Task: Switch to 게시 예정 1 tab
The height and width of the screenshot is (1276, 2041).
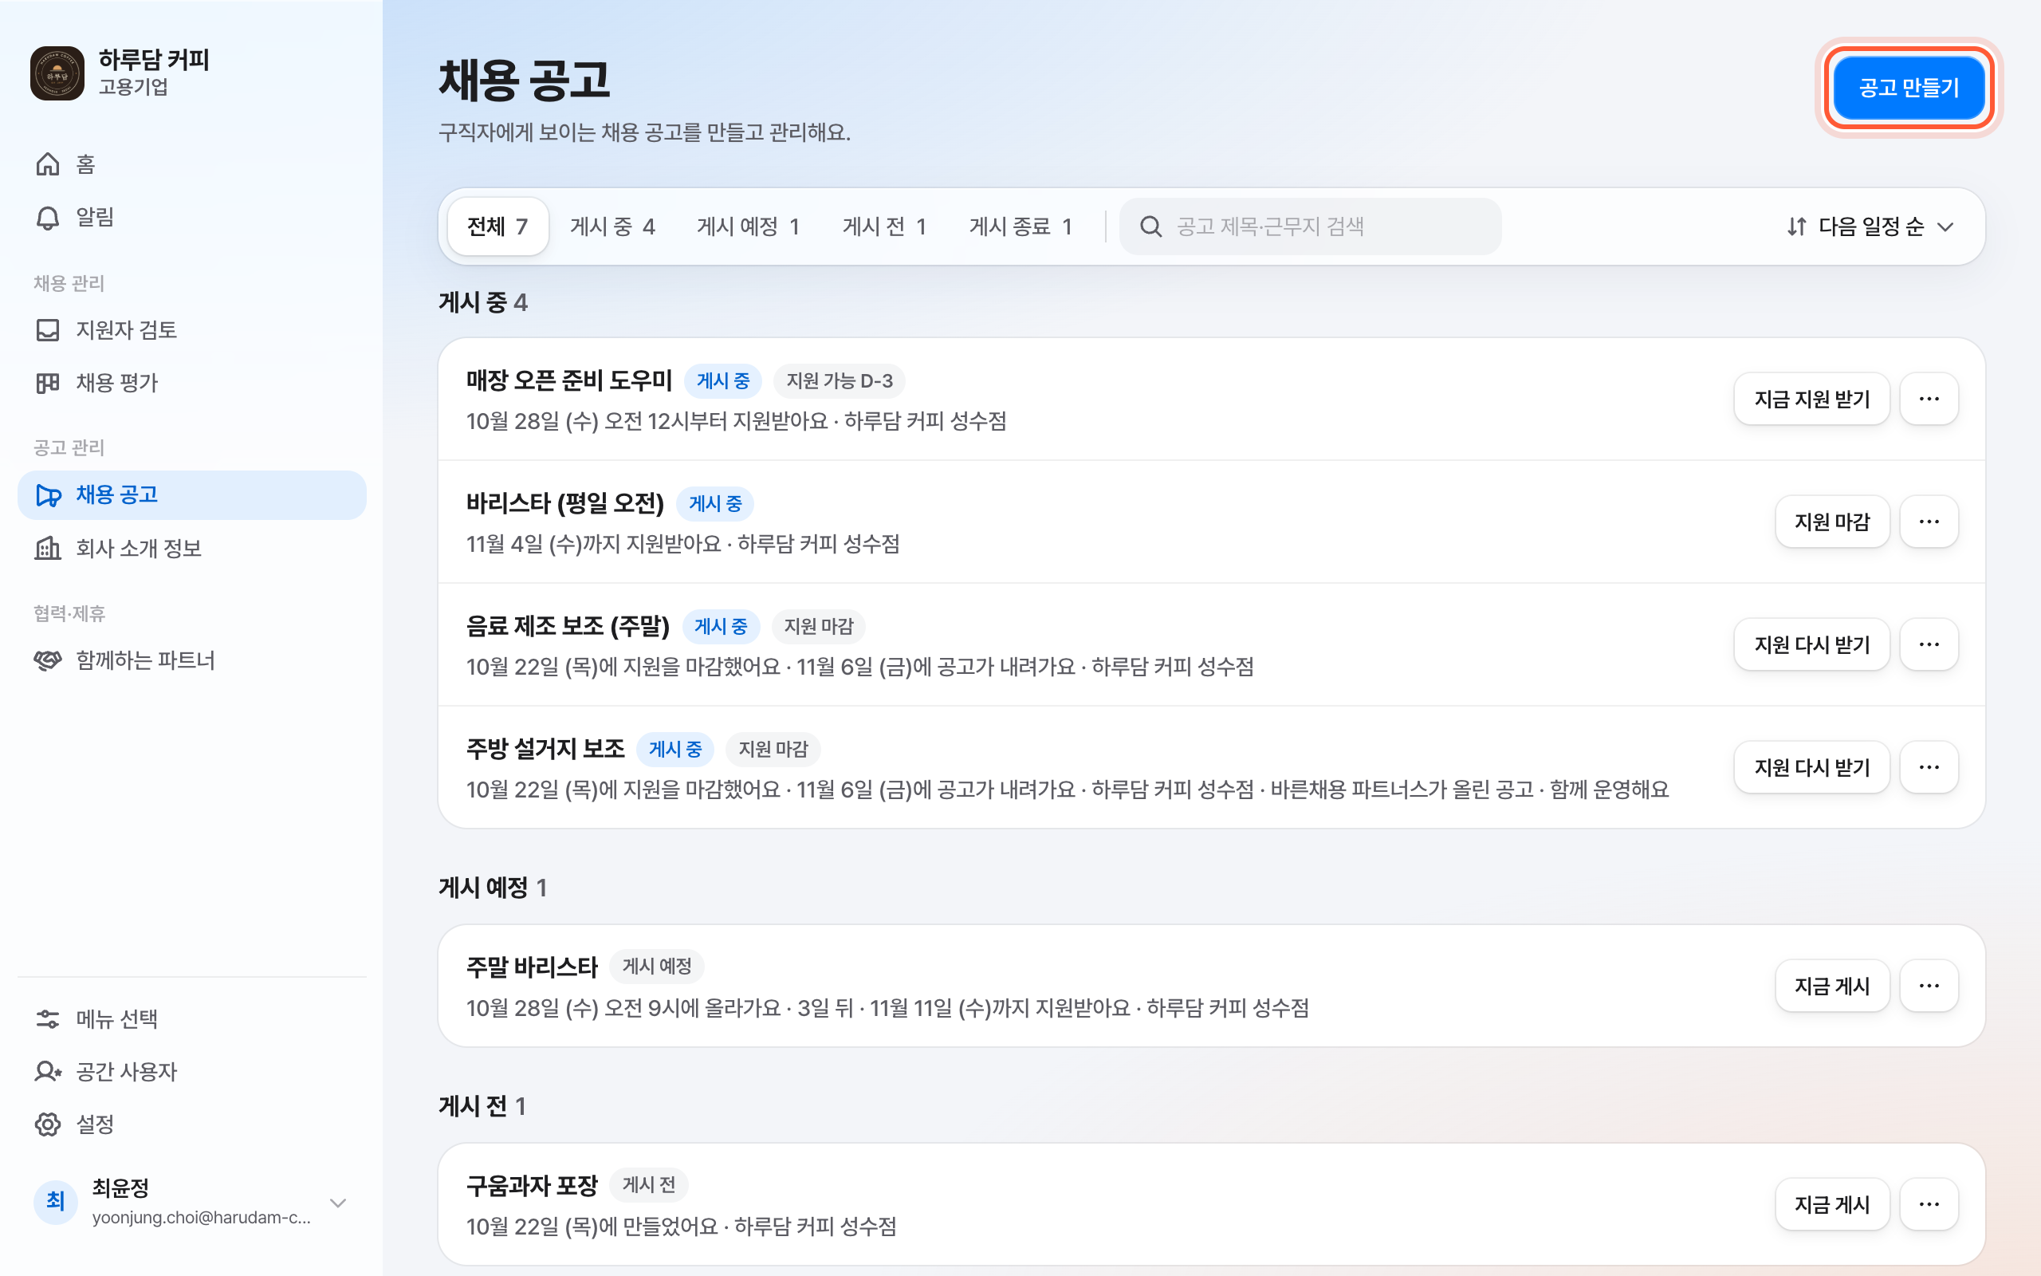Action: [x=748, y=226]
